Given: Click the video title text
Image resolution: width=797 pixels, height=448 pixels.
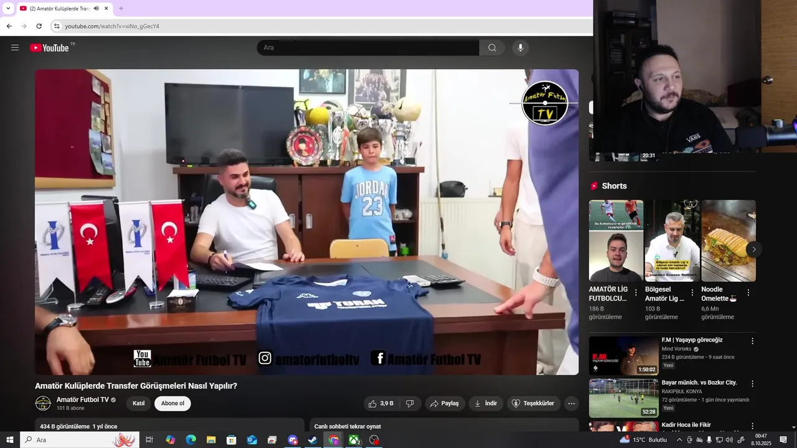Looking at the screenshot, I should click(x=136, y=386).
